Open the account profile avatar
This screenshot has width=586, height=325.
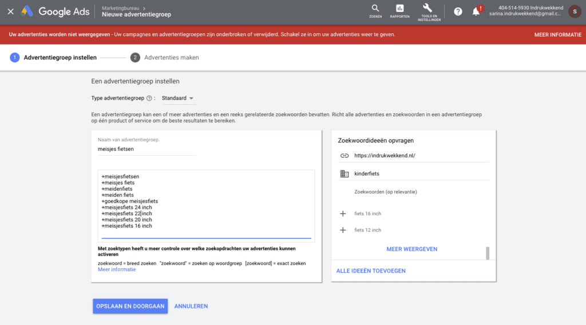(574, 11)
